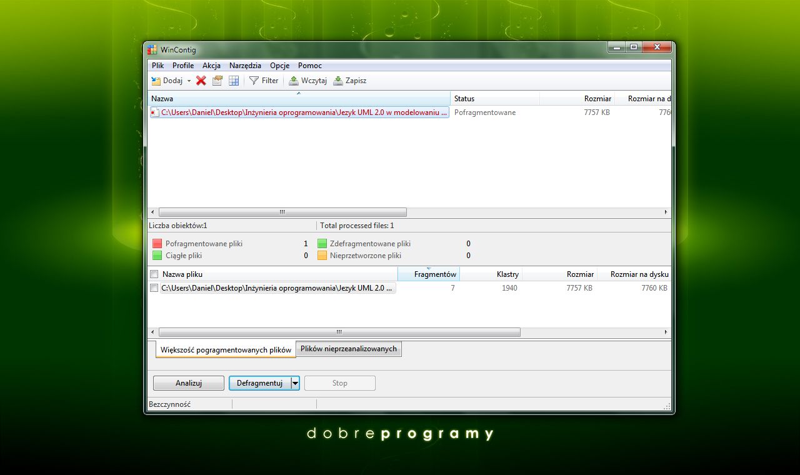
Task: Expand the Defragmentuj split-button arrow
Action: (296, 383)
